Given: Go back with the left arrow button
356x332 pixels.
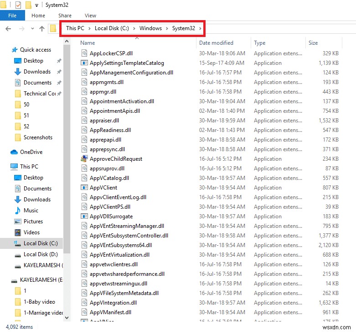Looking at the screenshot, I should 8,29.
